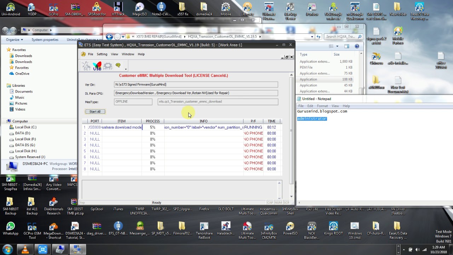
Task: Select sahara download mode item cell
Action: pyautogui.click(x=122, y=127)
